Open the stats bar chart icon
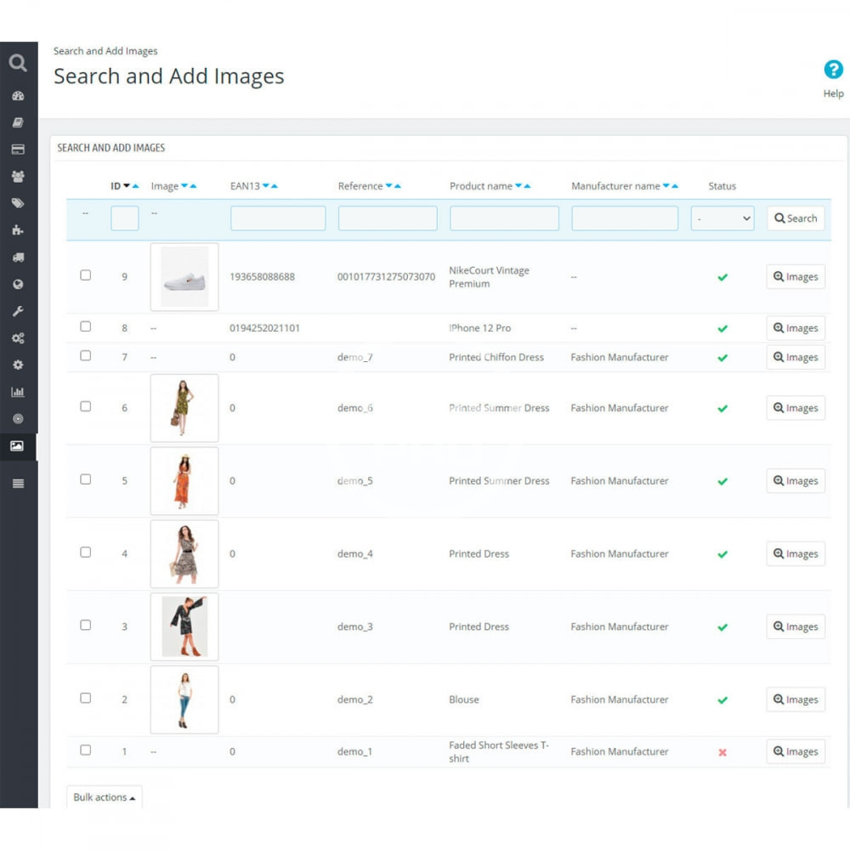Viewport: 850px width, 850px height. coord(18,392)
